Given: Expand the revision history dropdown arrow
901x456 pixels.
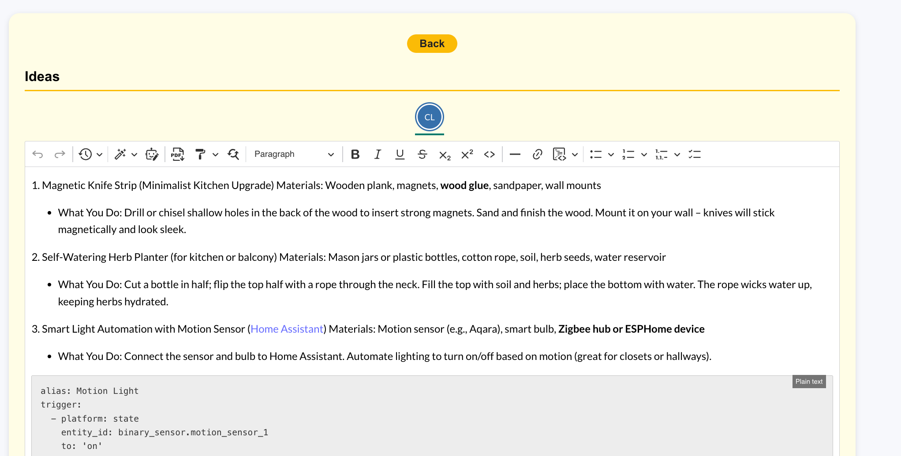Looking at the screenshot, I should tap(100, 155).
